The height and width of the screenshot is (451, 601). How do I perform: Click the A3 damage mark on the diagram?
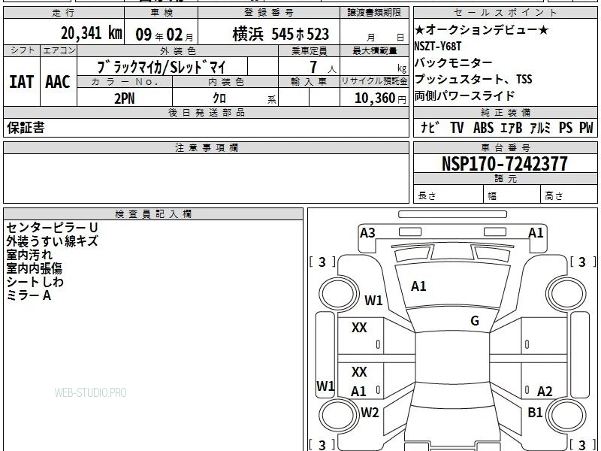pos(367,233)
